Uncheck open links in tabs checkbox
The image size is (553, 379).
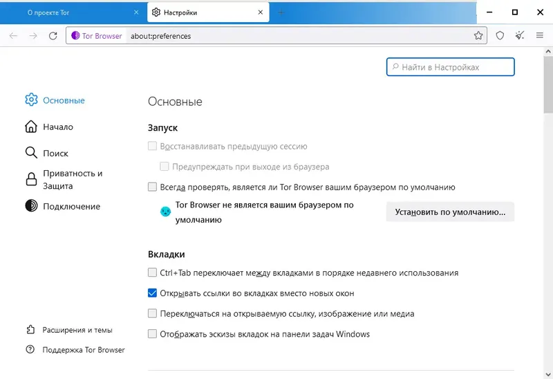(x=152, y=293)
